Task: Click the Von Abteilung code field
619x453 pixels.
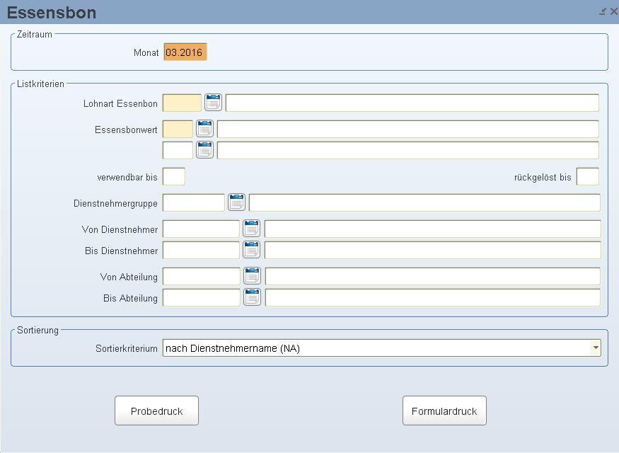Action: tap(202, 277)
